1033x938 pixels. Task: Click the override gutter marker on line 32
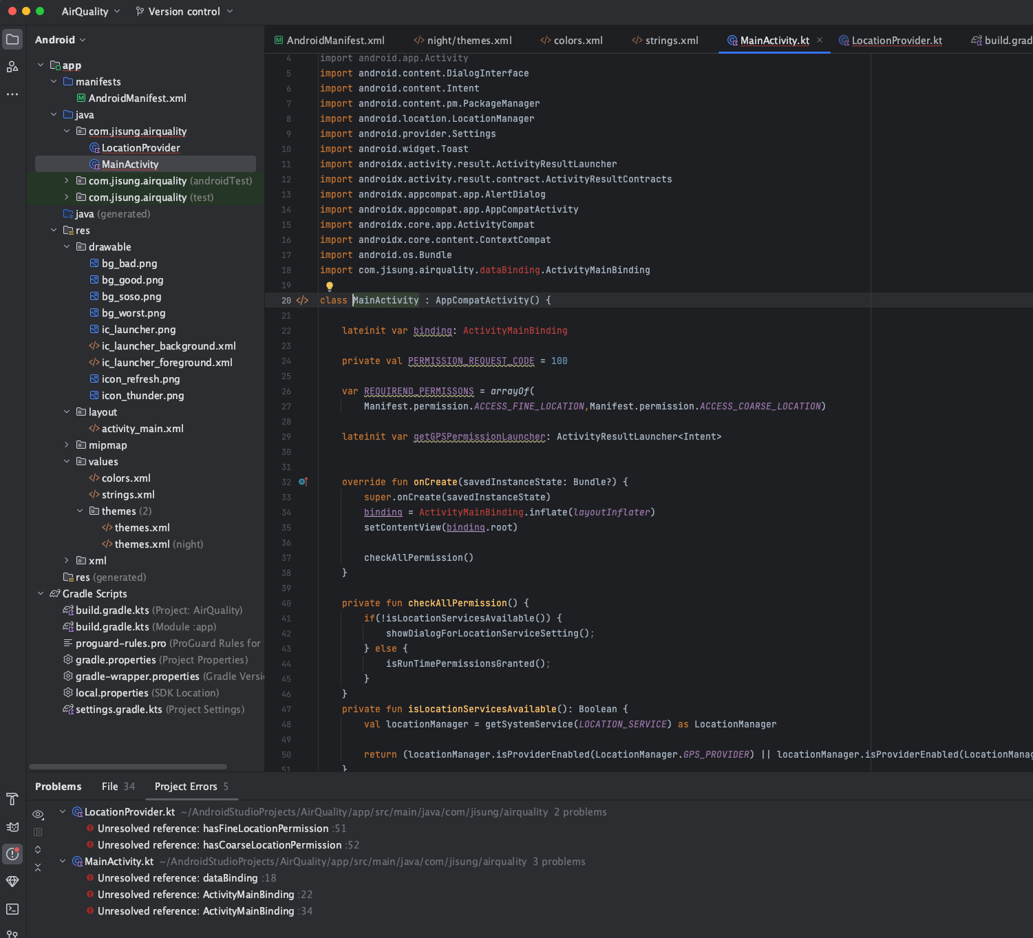tap(303, 482)
